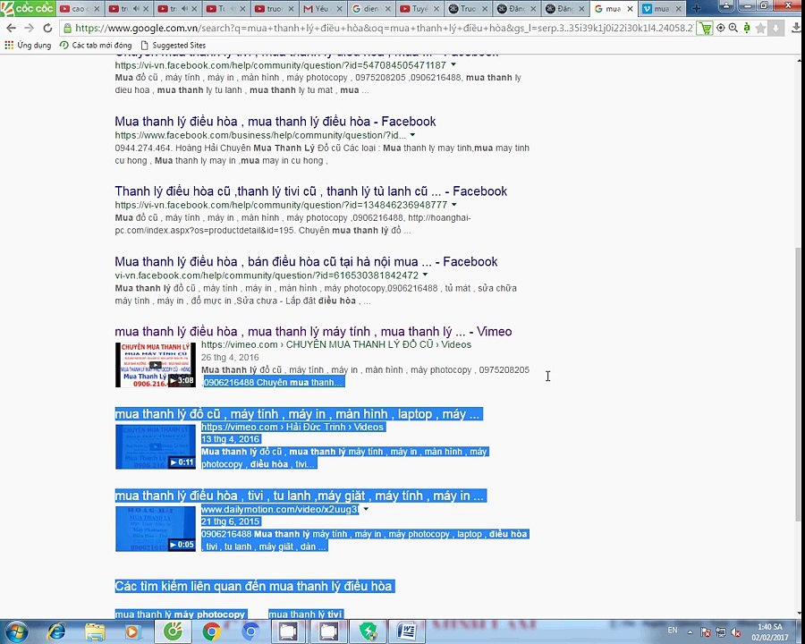Image resolution: width=805 pixels, height=644 pixels.
Task: Click the 0:11 Vimeo video thumbnail
Action: (x=155, y=447)
